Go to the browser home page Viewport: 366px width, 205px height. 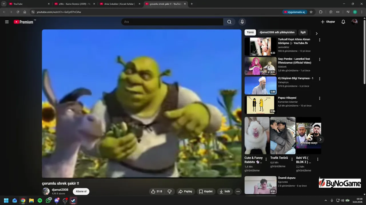click(25, 12)
